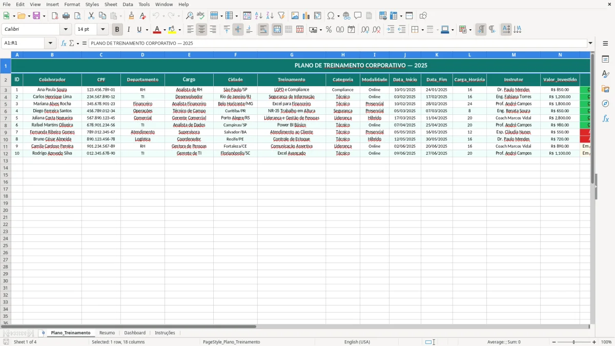Click the Export as PDF icon
This screenshot has width=615, height=346.
(55, 16)
